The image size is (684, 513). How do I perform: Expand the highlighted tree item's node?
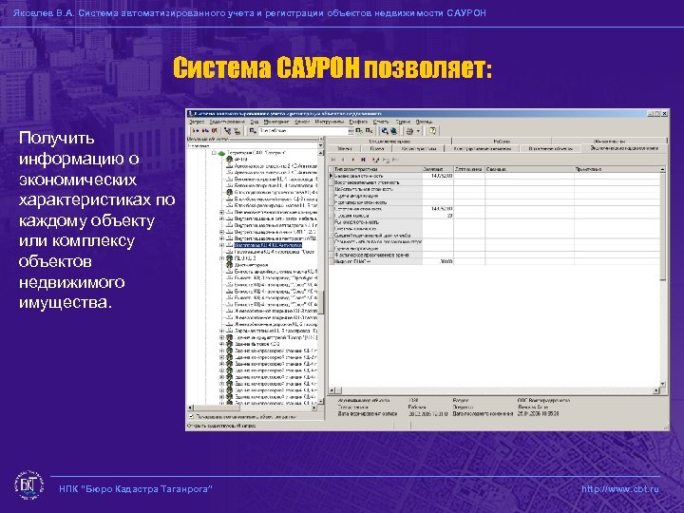tap(221, 245)
